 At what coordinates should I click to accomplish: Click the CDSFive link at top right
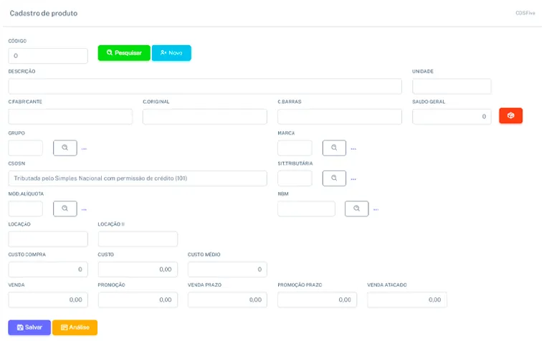pos(525,13)
